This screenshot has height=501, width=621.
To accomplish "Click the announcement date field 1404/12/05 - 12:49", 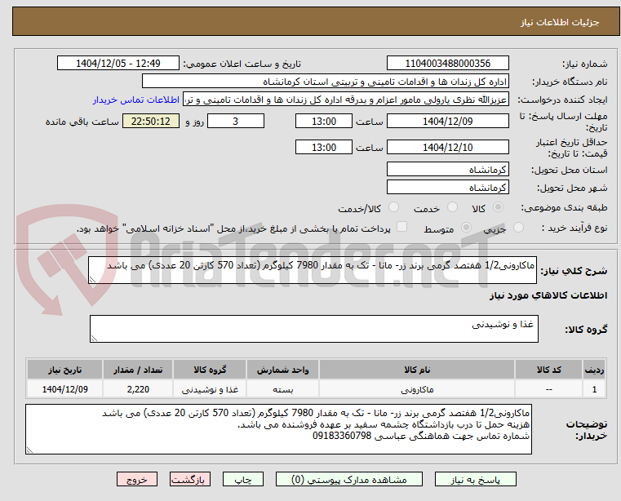I will click(118, 64).
